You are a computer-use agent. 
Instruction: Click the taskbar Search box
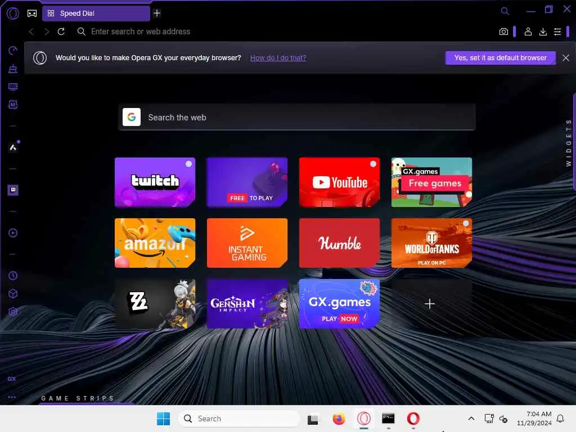239,418
